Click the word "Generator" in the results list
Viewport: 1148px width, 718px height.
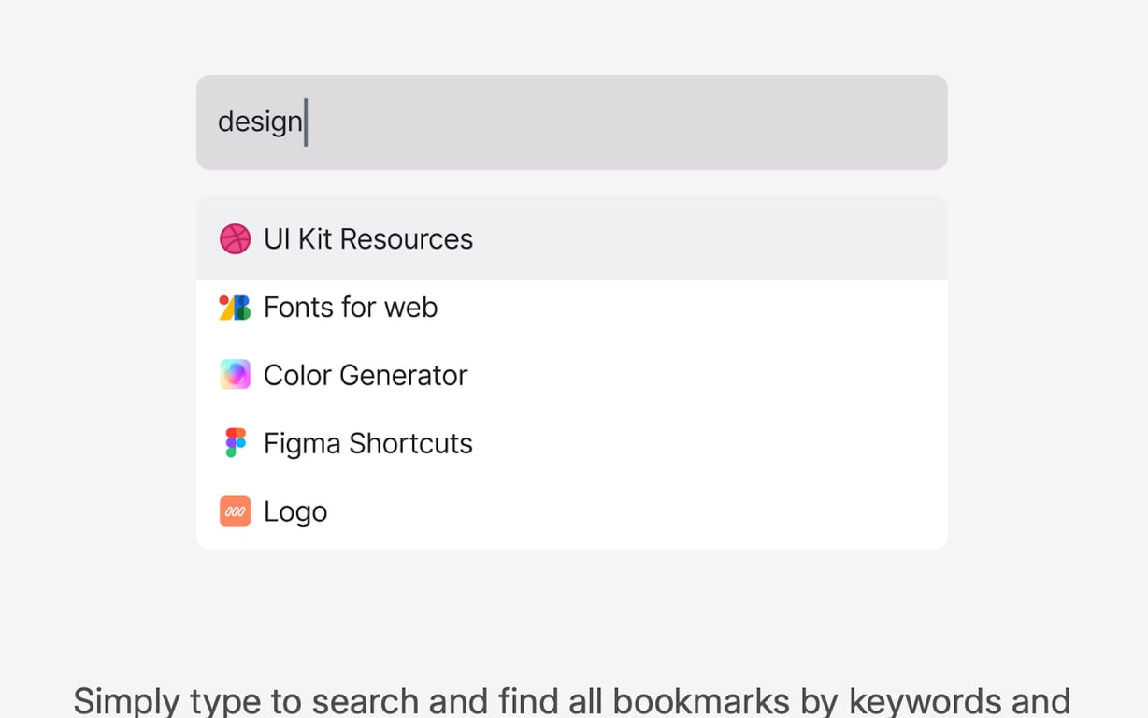(403, 375)
